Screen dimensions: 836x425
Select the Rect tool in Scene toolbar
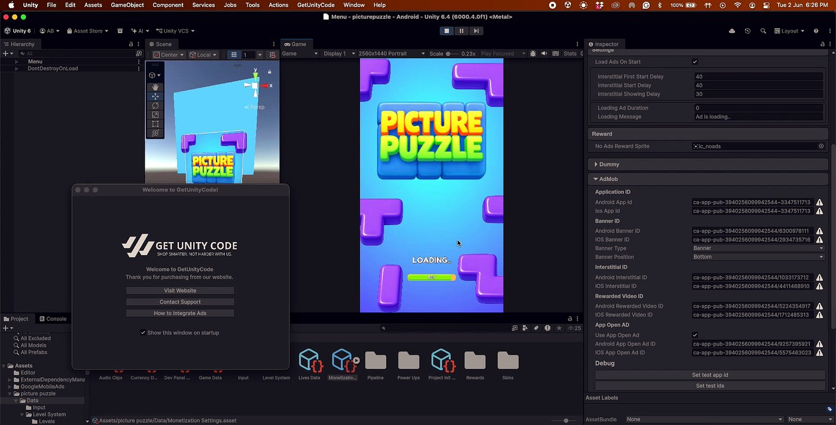[155, 124]
